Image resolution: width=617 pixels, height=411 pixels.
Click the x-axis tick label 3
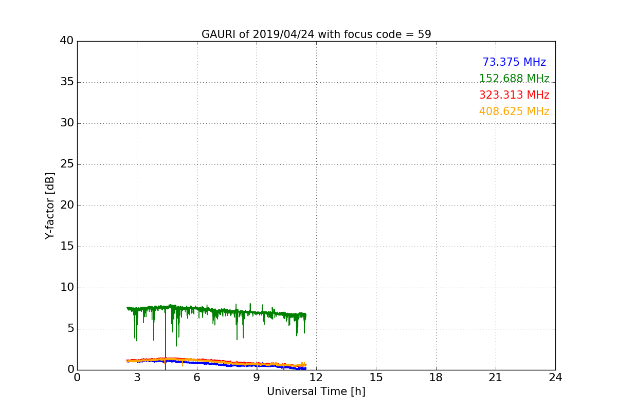137,378
